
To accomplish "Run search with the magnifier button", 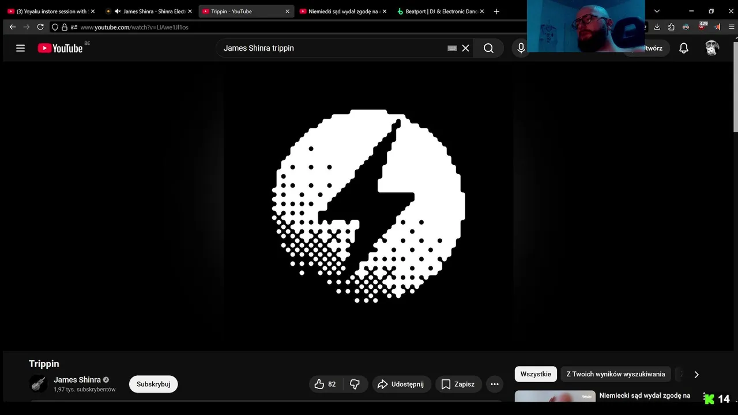I will (x=488, y=48).
